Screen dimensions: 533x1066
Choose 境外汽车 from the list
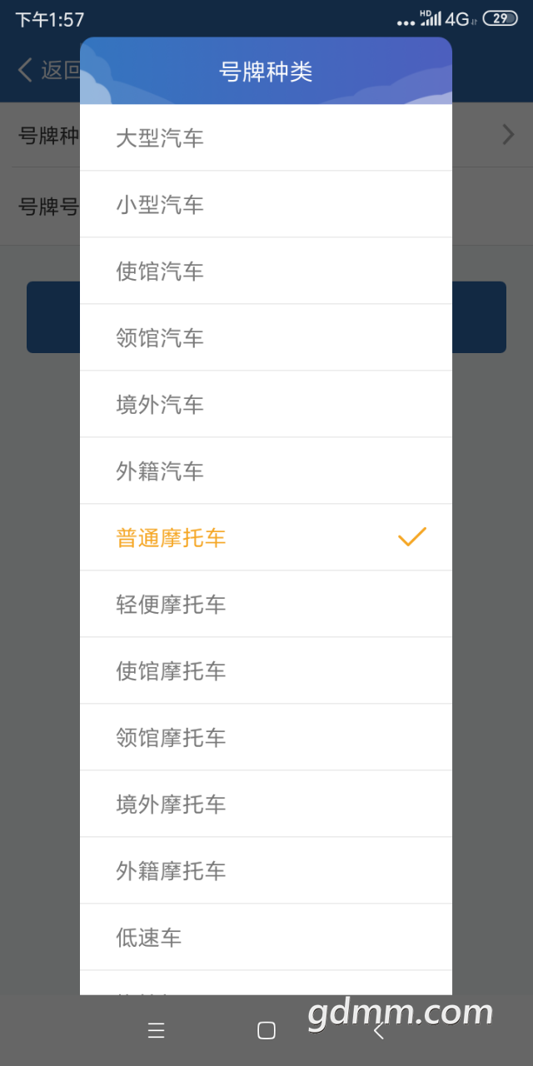coord(266,404)
